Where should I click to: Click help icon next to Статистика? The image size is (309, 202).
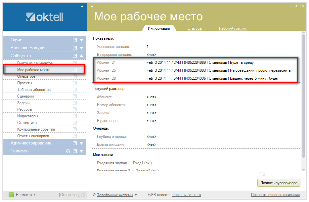click(75, 123)
